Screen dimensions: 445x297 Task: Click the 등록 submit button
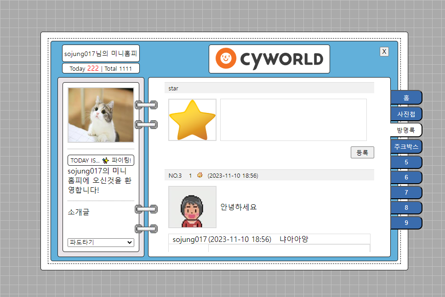(x=362, y=152)
